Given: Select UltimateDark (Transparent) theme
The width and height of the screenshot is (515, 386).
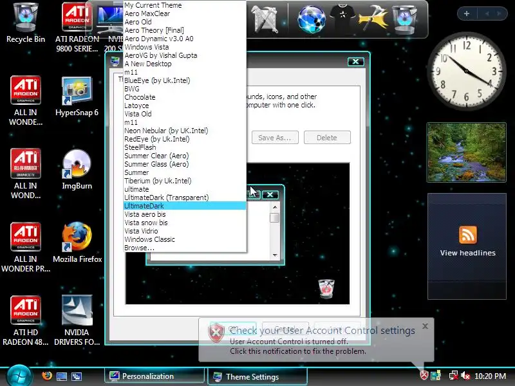Looking at the screenshot, I should (185, 198).
